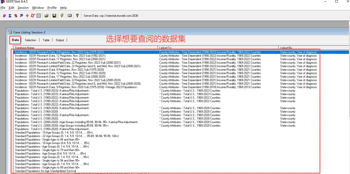Select Standard Populations - Age Groups (0, 1-4, ..., 90+)

coord(52,164)
